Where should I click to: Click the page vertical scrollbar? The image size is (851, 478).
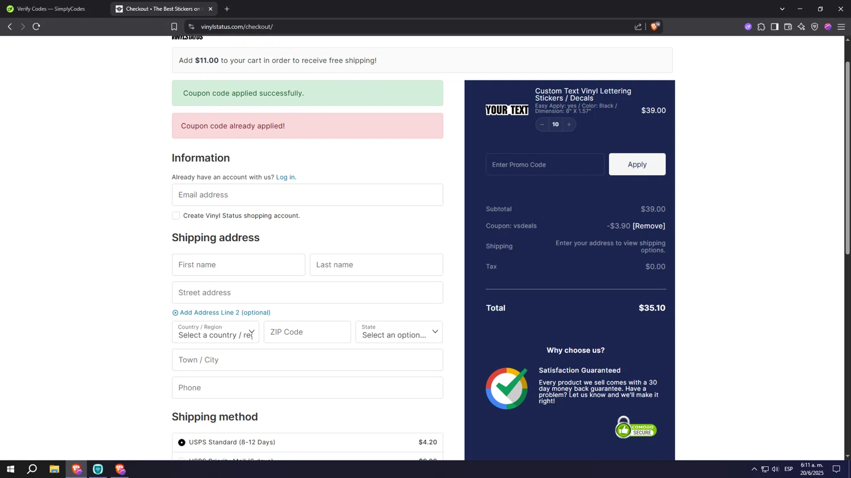tap(848, 157)
